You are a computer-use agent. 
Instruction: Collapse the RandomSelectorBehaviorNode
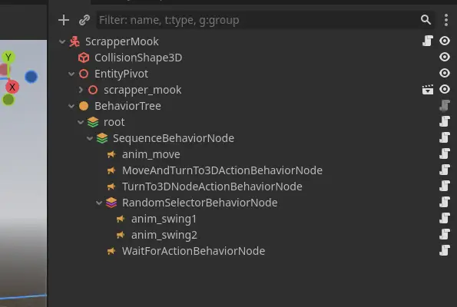99,203
